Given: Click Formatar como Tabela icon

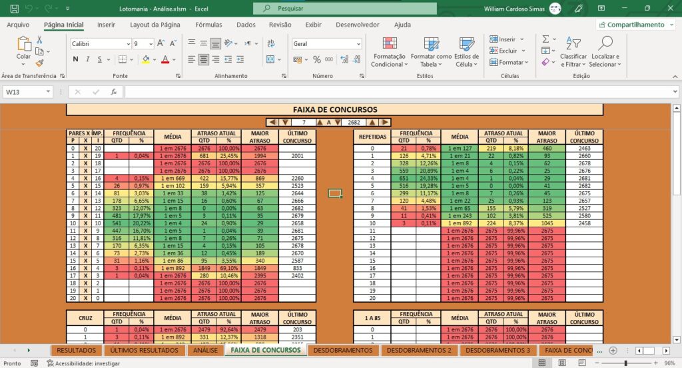Looking at the screenshot, I should tap(431, 44).
